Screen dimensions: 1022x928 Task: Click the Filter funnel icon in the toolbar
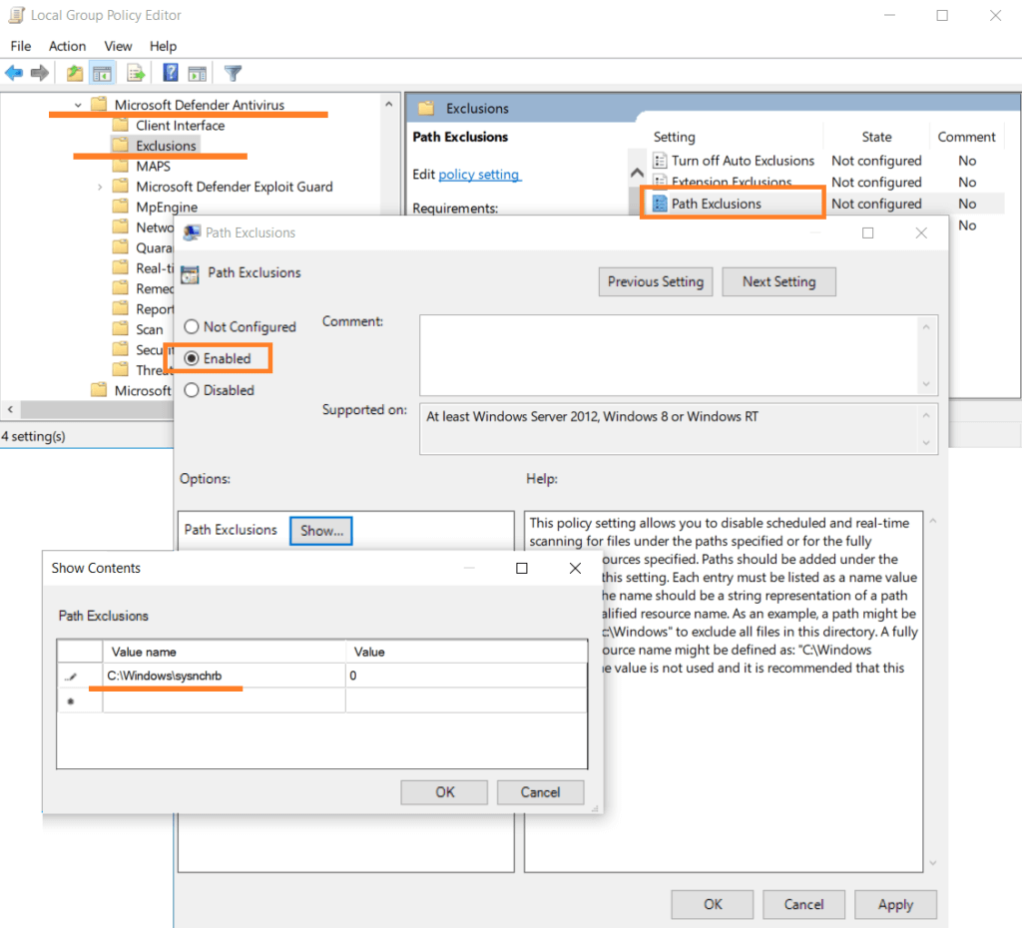pos(233,73)
